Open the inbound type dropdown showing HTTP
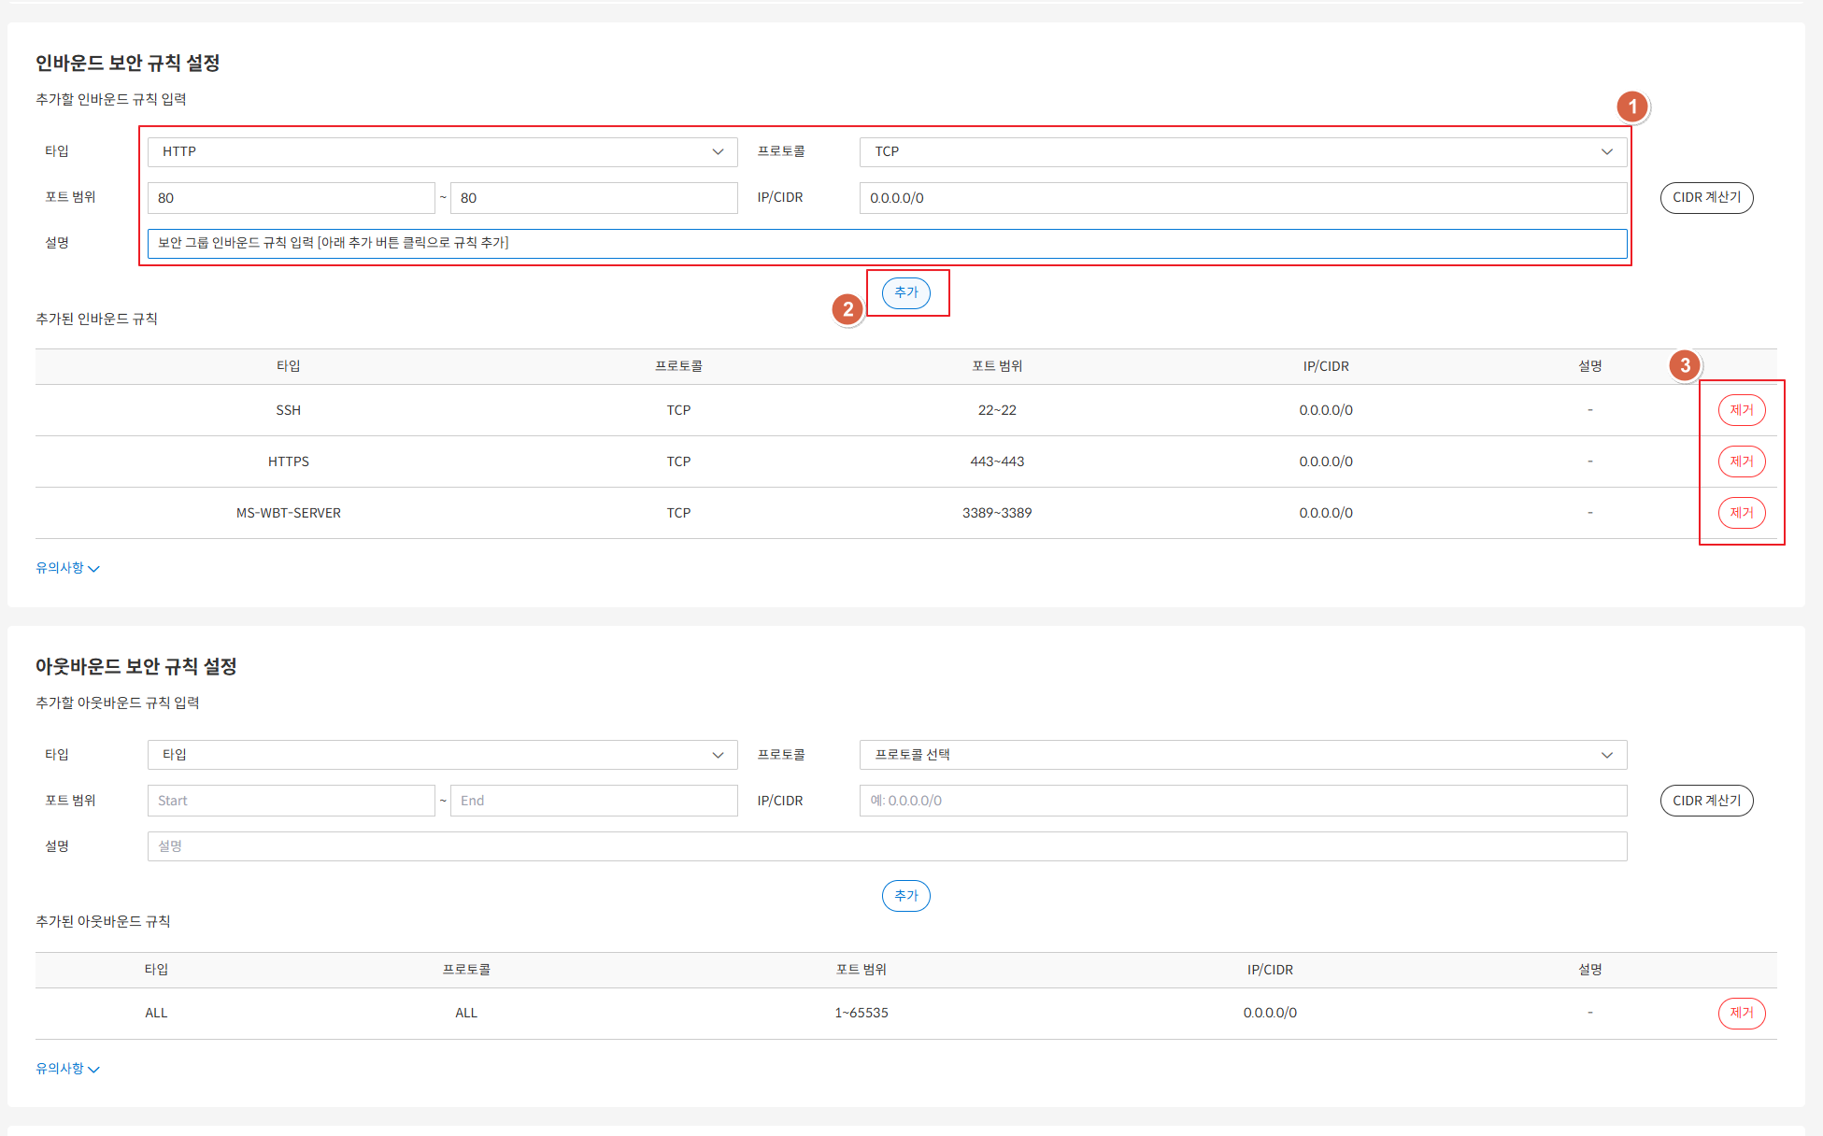Viewport: 1823px width, 1136px height. (442, 151)
